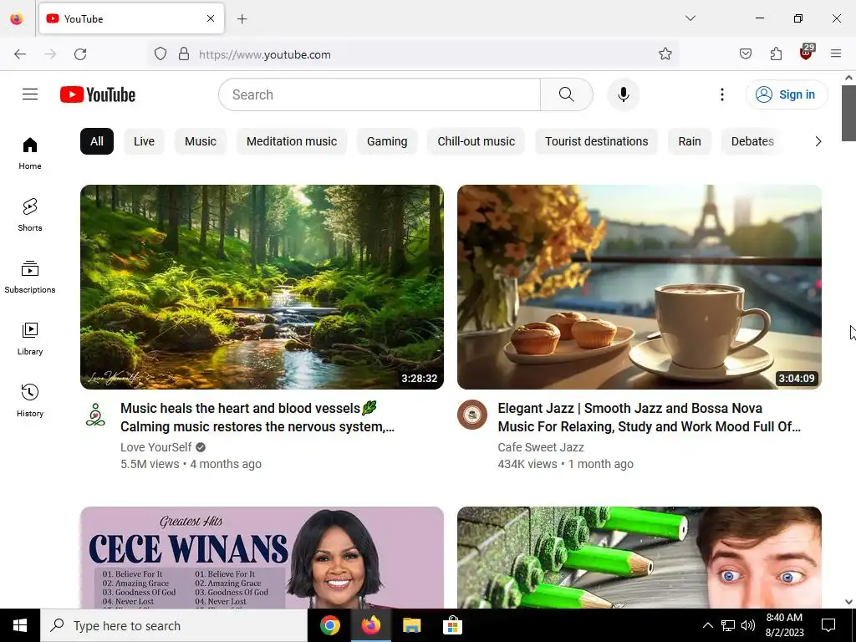Expand the list all tabs dropdown

(690, 18)
